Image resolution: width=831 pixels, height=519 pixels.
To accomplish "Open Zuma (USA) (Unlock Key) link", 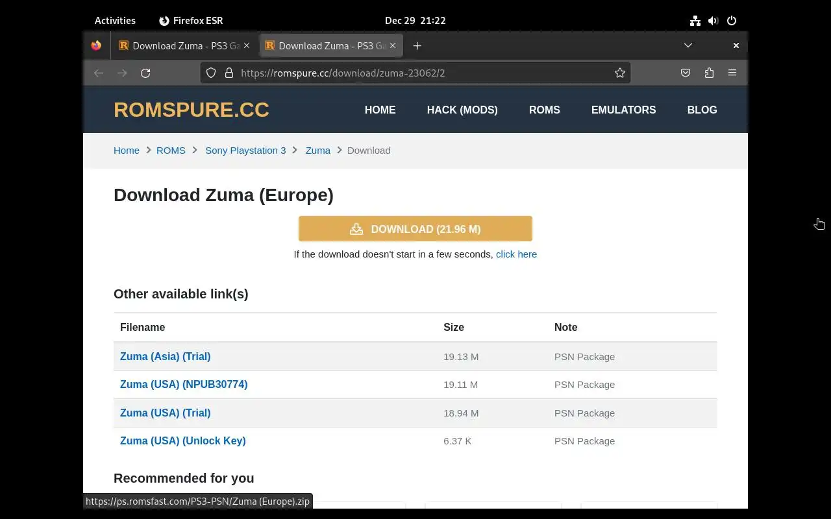I will coord(182,441).
